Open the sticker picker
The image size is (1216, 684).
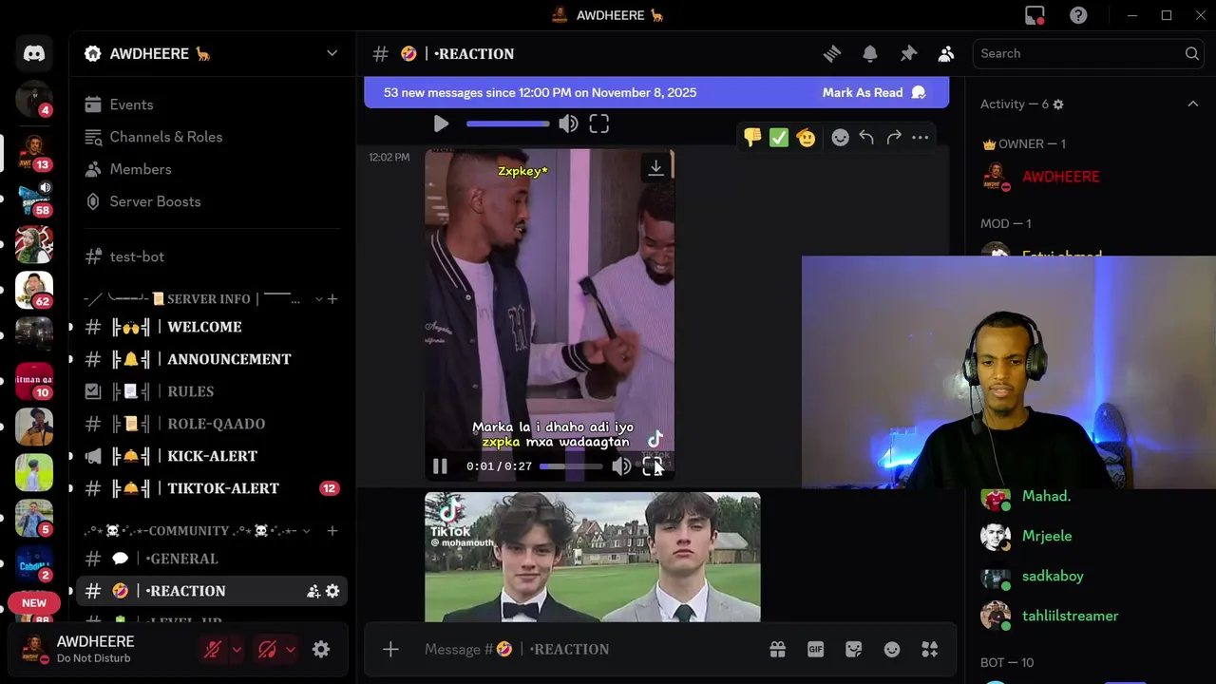853,649
